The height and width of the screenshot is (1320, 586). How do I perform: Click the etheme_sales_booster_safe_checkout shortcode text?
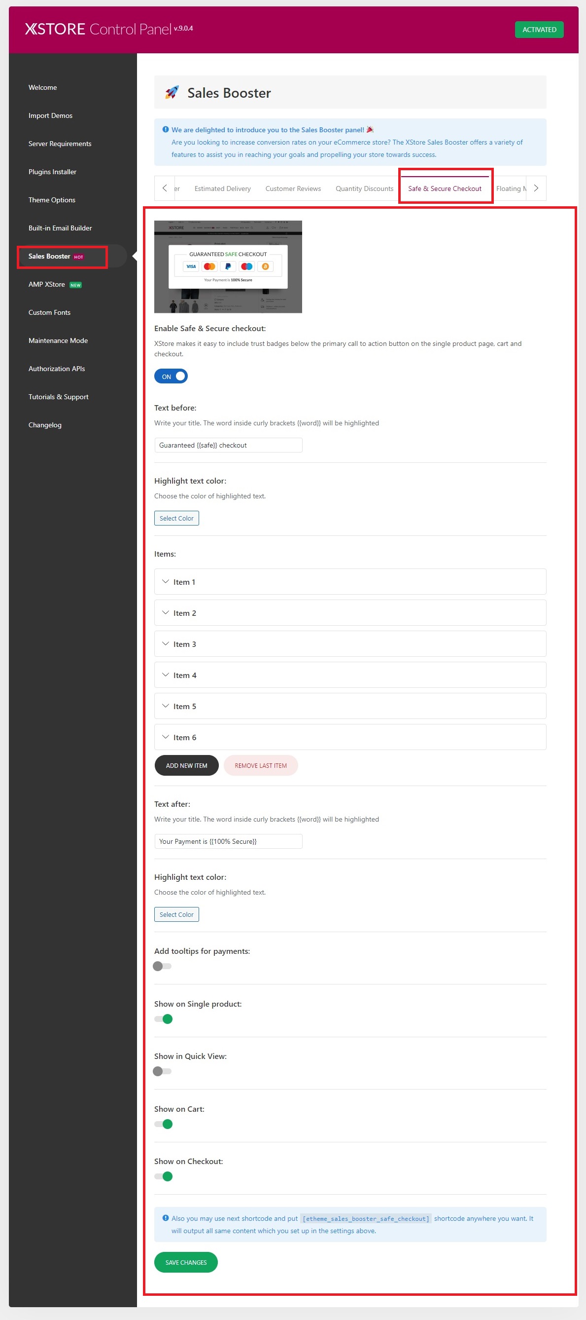point(366,1218)
